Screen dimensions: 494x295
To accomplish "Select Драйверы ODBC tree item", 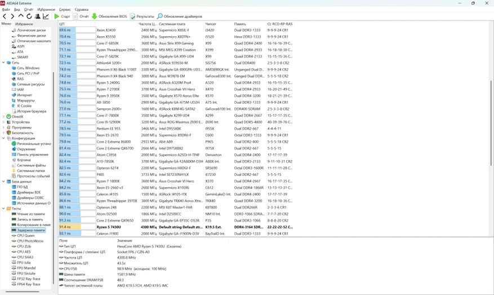I will 30,198.
